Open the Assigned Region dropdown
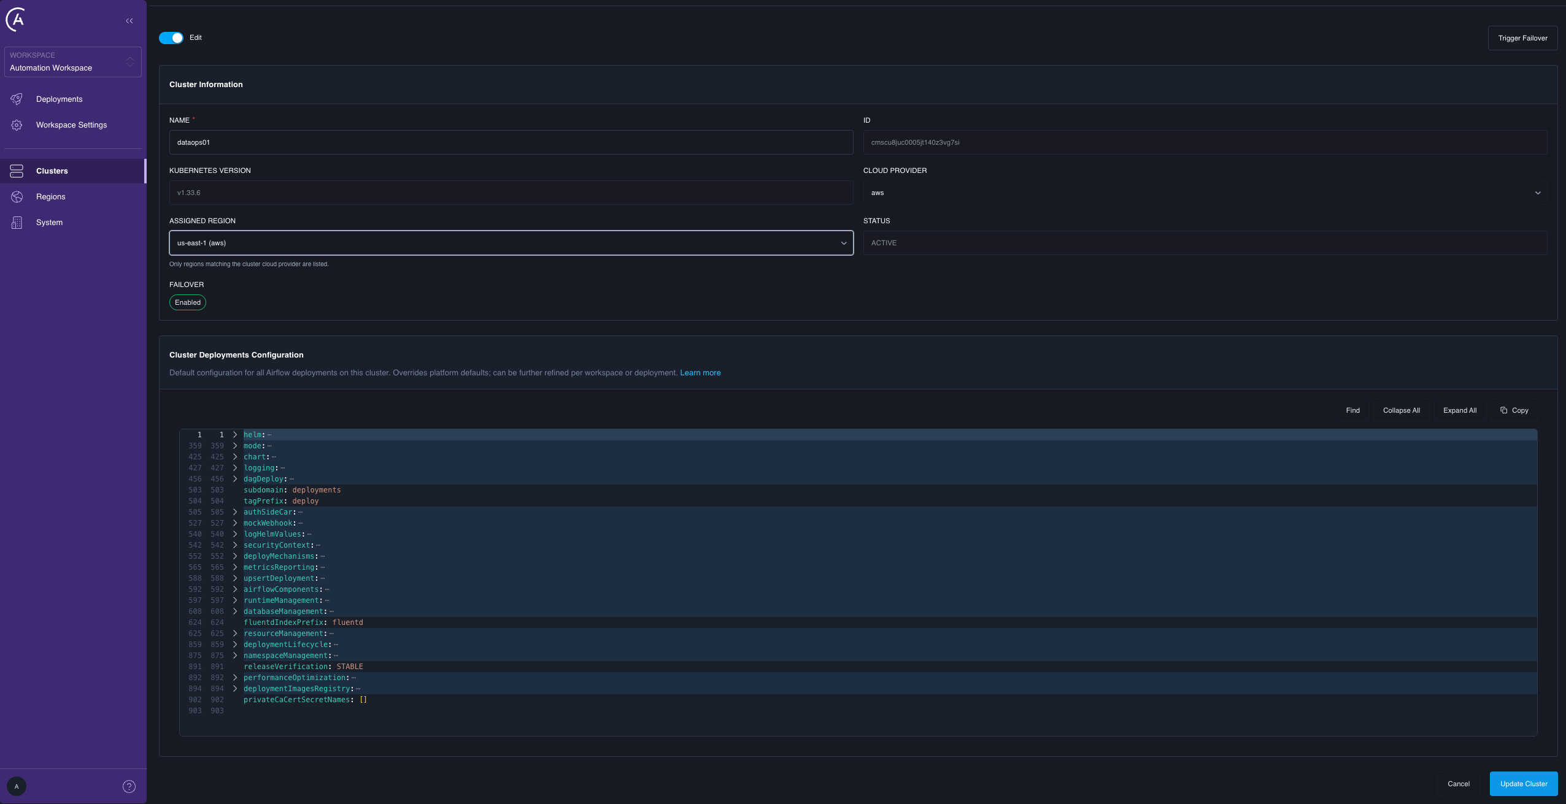This screenshot has width=1566, height=804. coord(511,243)
